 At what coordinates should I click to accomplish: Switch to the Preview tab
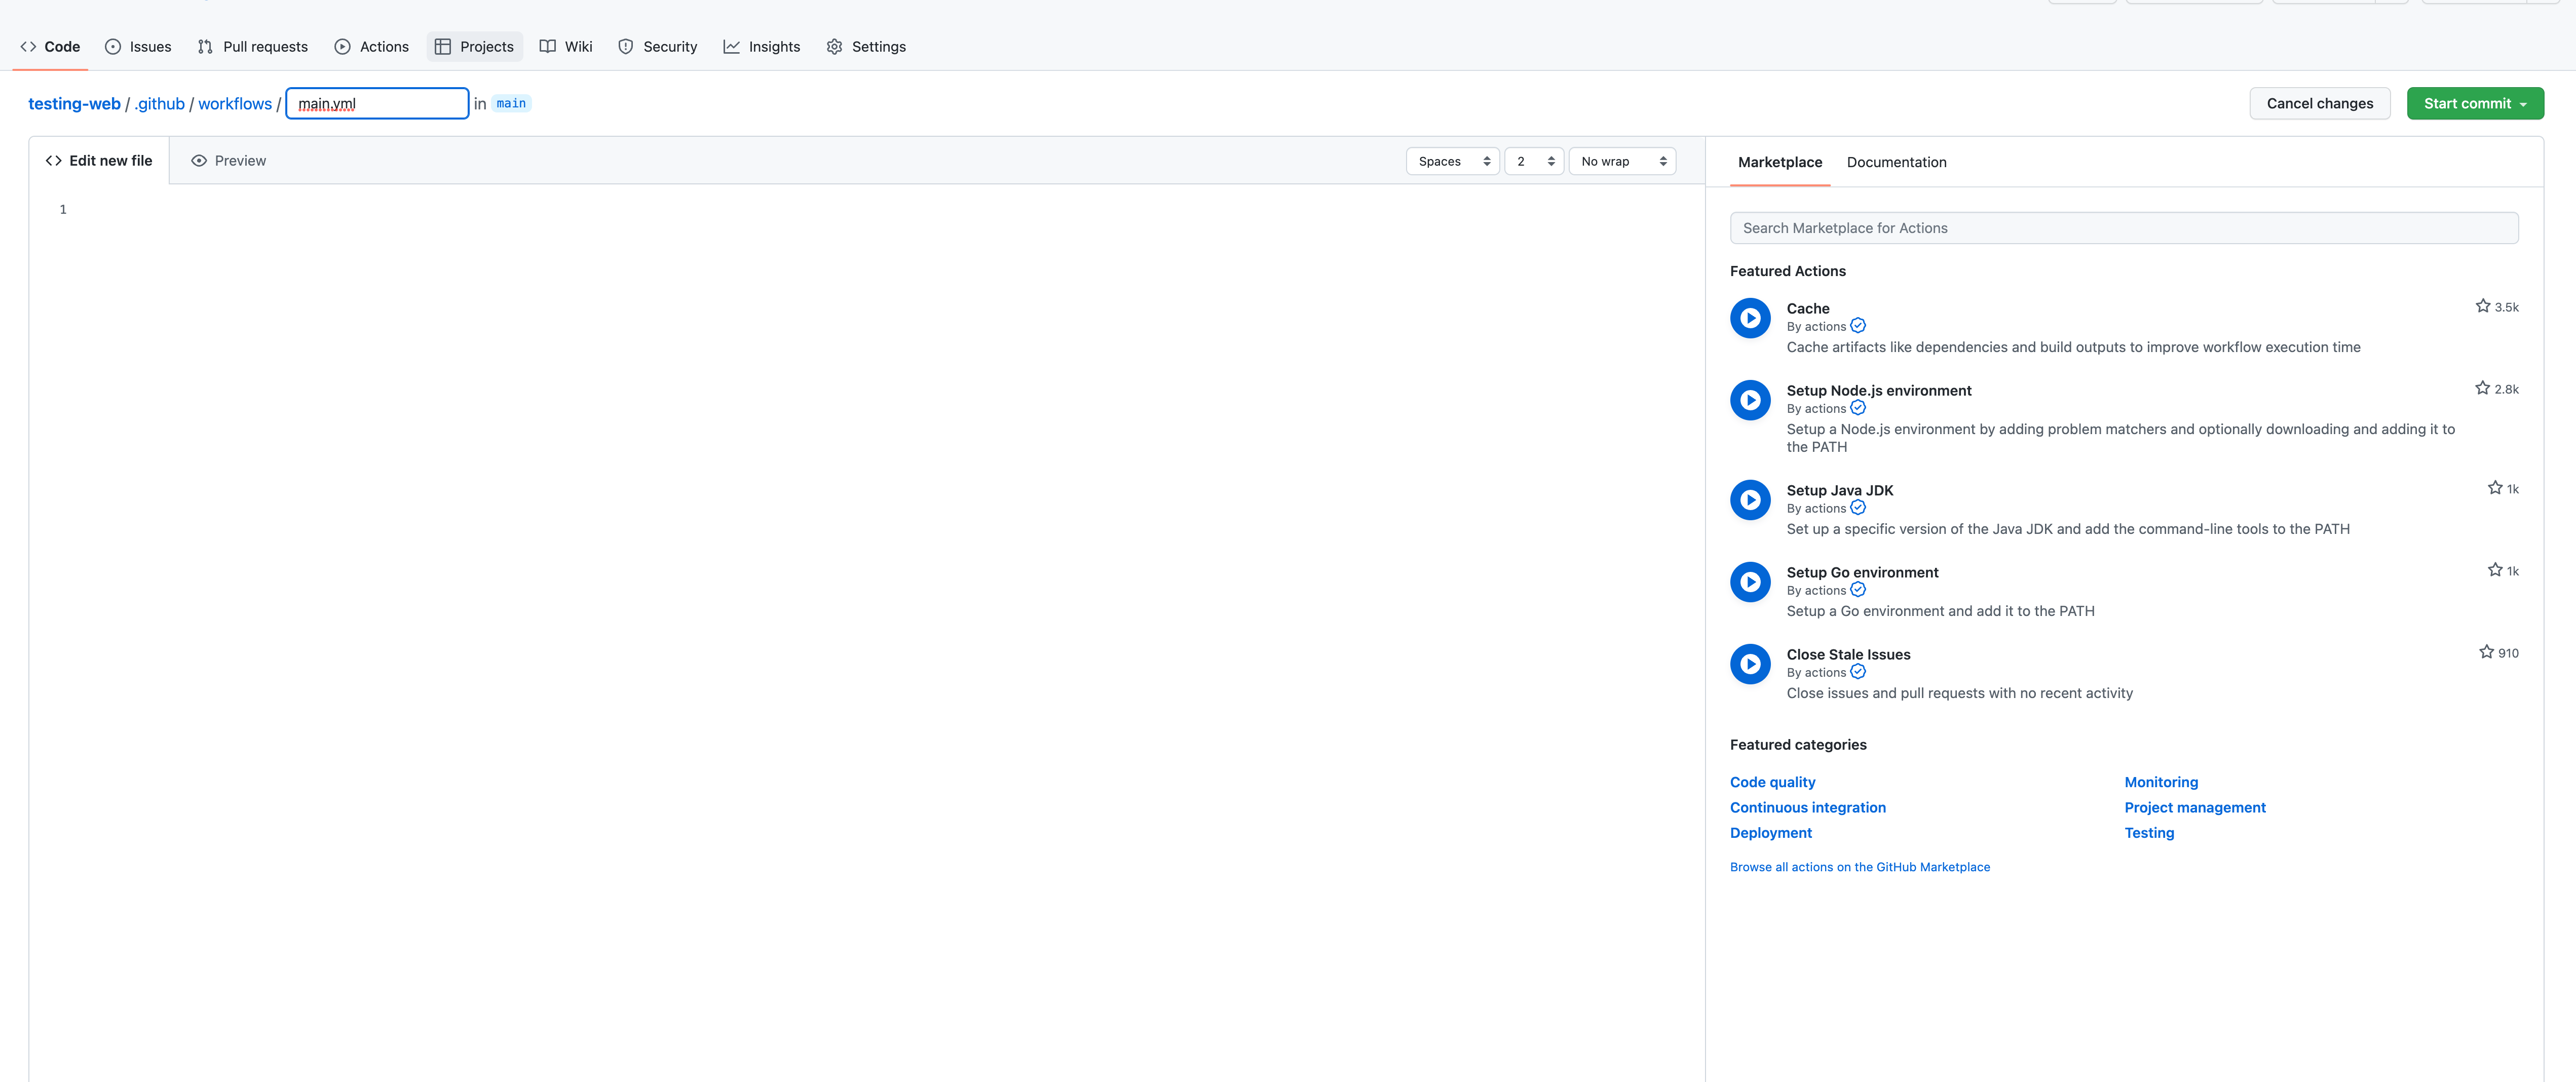tap(229, 161)
